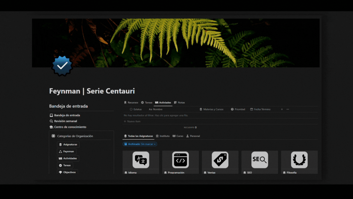Open the Materias y Cursos column menu
353x199 pixels.
point(212,109)
